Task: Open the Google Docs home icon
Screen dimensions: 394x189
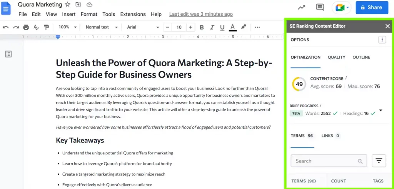Action: click(x=6, y=9)
